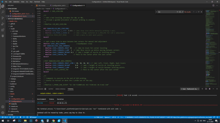Open the Extensions view
220x123 pixels.
tap(3, 30)
